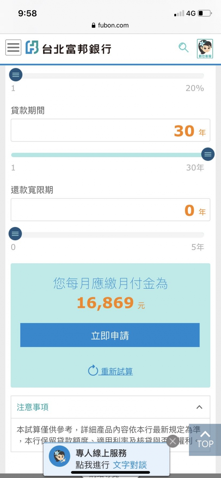The width and height of the screenshot is (221, 478).
Task: Close the online service chat popup
Action: (173, 441)
